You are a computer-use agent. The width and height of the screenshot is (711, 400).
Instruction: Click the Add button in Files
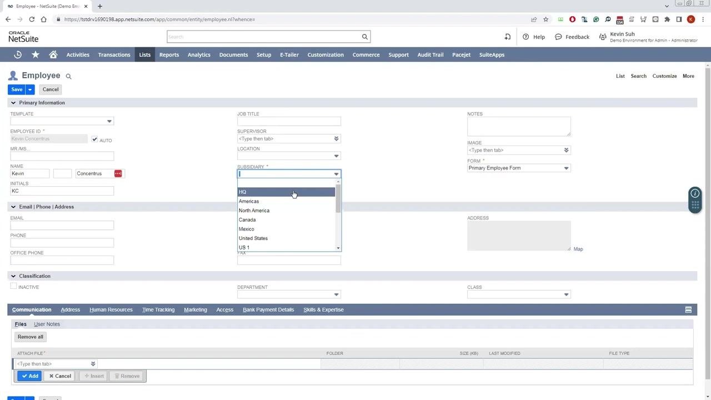coord(29,376)
